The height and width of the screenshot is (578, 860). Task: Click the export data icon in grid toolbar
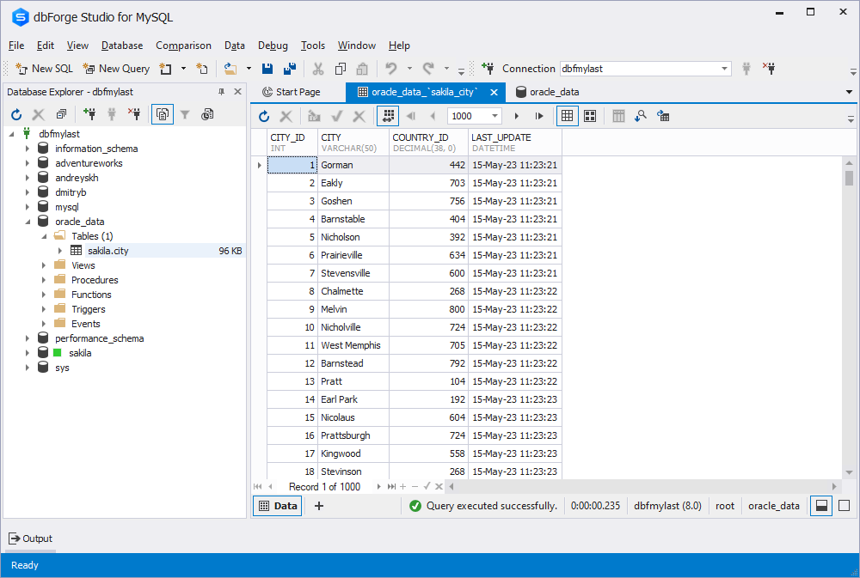click(x=663, y=116)
